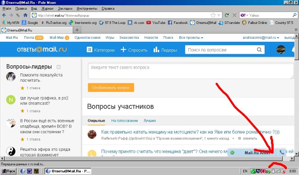Viewport: 299px width, 175px height.
Task: Open the free-torrents.org bookmark
Action: (x=83, y=23)
